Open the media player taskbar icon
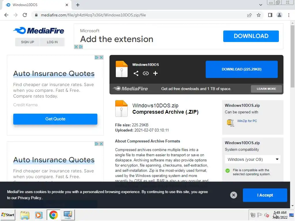Viewport: 295px width, 221px height. click(39, 215)
